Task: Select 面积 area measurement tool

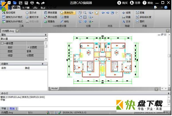Action: point(140,22)
